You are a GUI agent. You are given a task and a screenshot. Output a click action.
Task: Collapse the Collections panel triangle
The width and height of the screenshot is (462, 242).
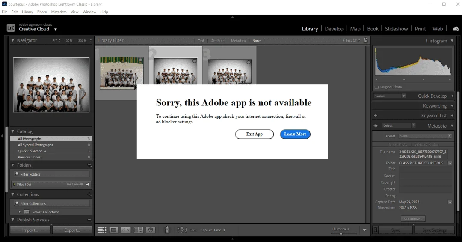coord(13,194)
